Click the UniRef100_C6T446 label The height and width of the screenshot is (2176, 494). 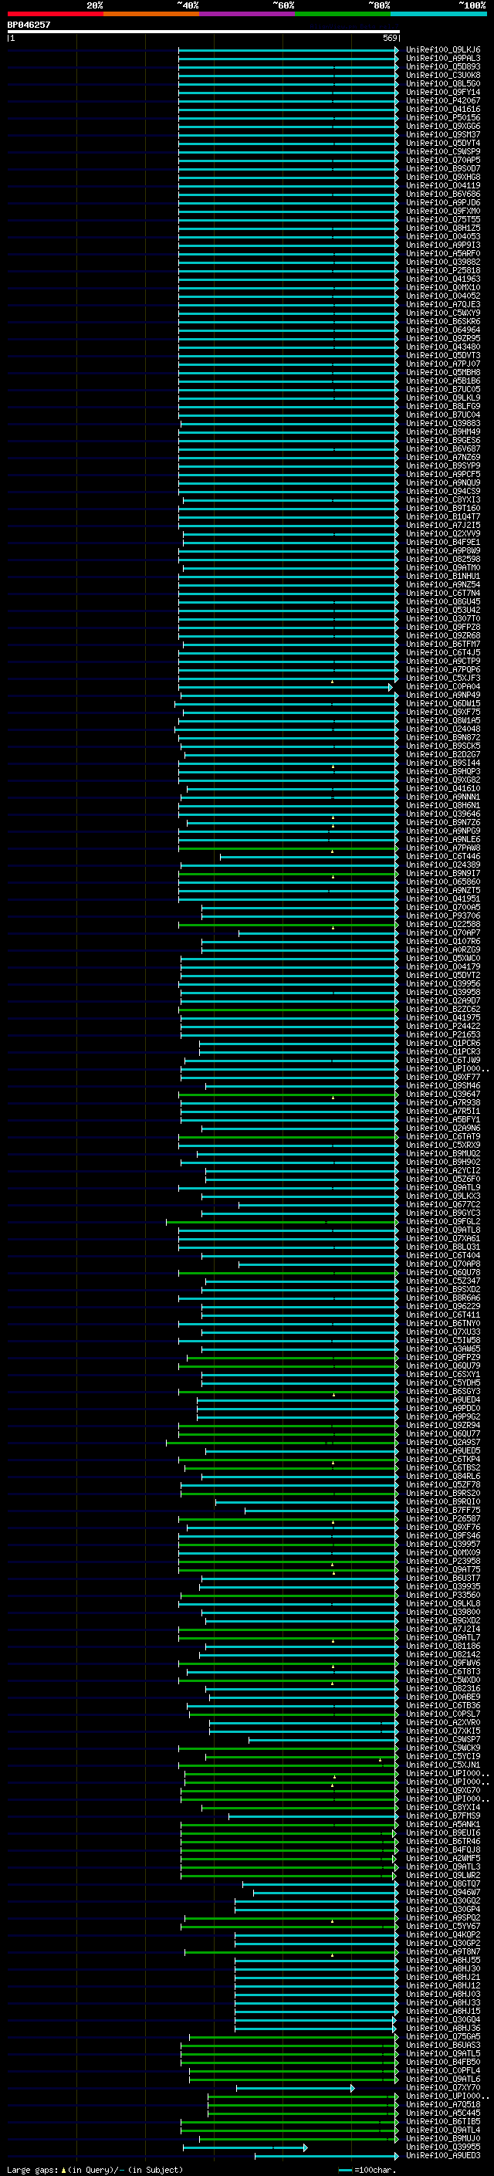tap(443, 857)
